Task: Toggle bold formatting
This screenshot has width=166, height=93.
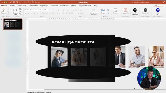Action: point(26,13)
